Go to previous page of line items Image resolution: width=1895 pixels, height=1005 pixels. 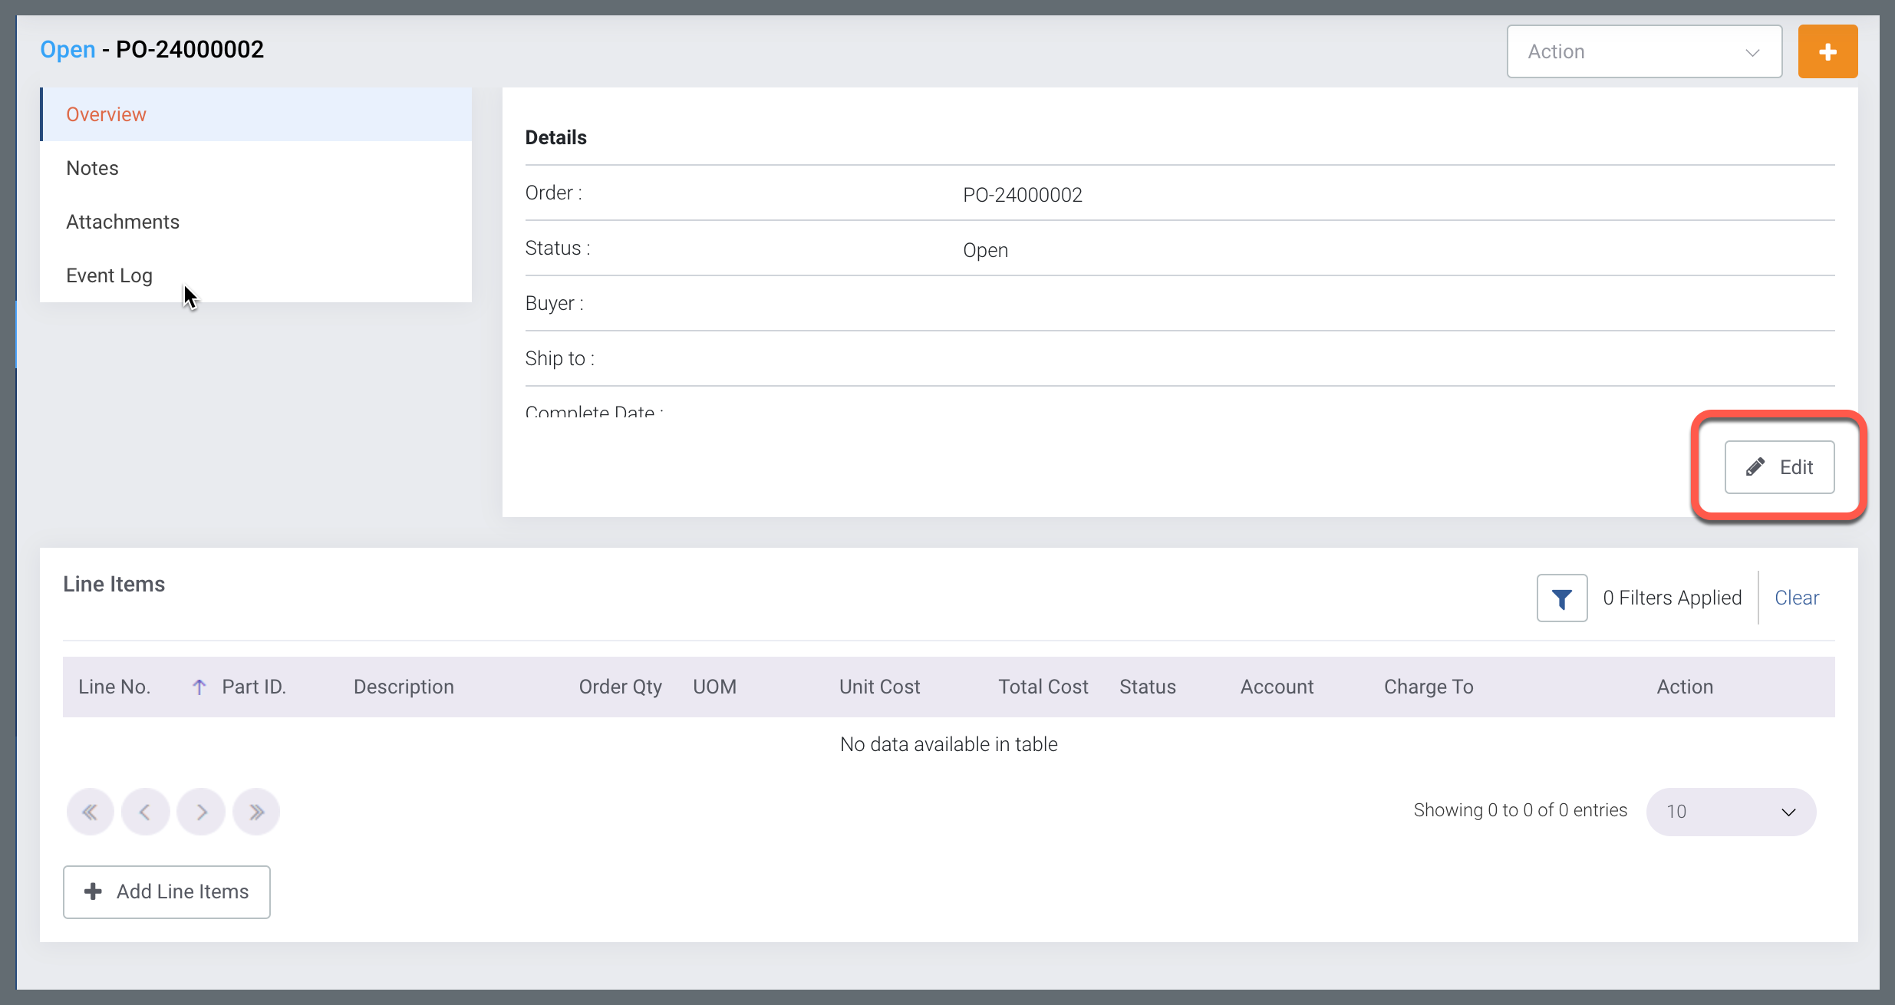coord(145,812)
